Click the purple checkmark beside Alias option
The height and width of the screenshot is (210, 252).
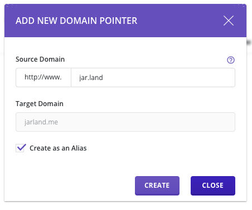pyautogui.click(x=21, y=148)
